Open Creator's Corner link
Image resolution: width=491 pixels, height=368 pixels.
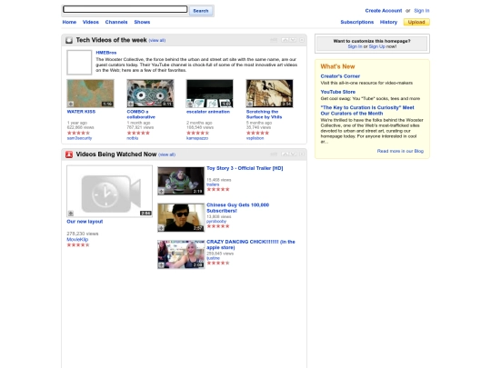tap(340, 76)
